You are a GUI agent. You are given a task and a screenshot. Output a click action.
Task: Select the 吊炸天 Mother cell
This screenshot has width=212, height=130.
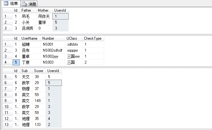44,16
